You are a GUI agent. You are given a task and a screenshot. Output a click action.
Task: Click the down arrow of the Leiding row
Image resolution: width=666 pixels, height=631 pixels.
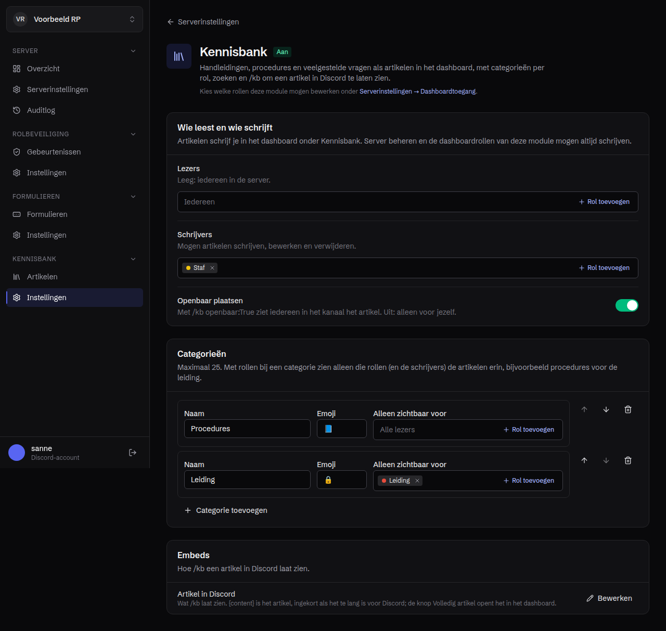[606, 460]
